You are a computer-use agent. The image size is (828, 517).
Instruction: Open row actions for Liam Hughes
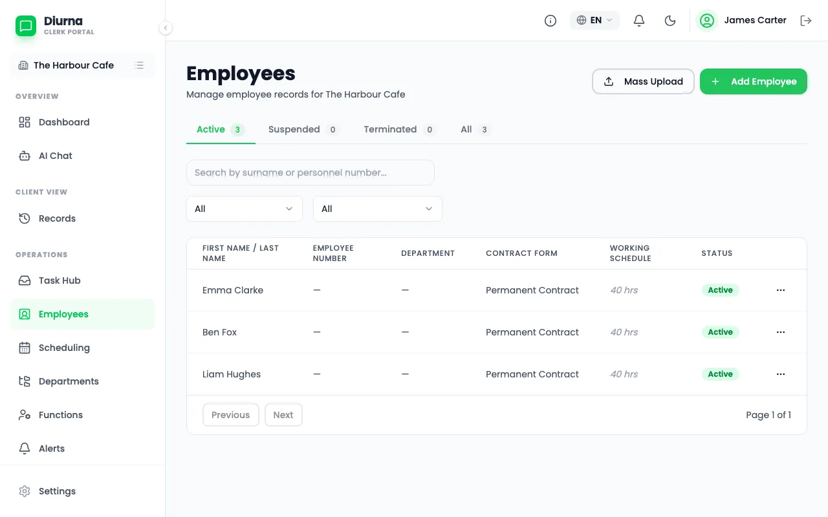[781, 374]
